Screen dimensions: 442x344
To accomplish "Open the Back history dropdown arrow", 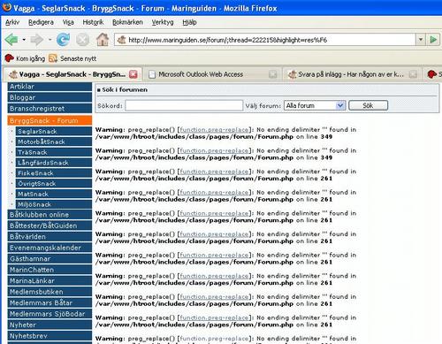I will (x=24, y=40).
